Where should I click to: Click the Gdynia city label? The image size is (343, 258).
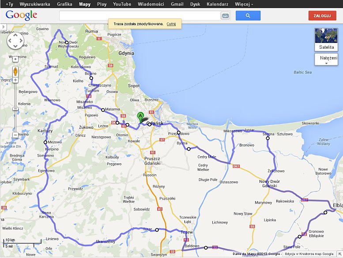tap(126, 53)
